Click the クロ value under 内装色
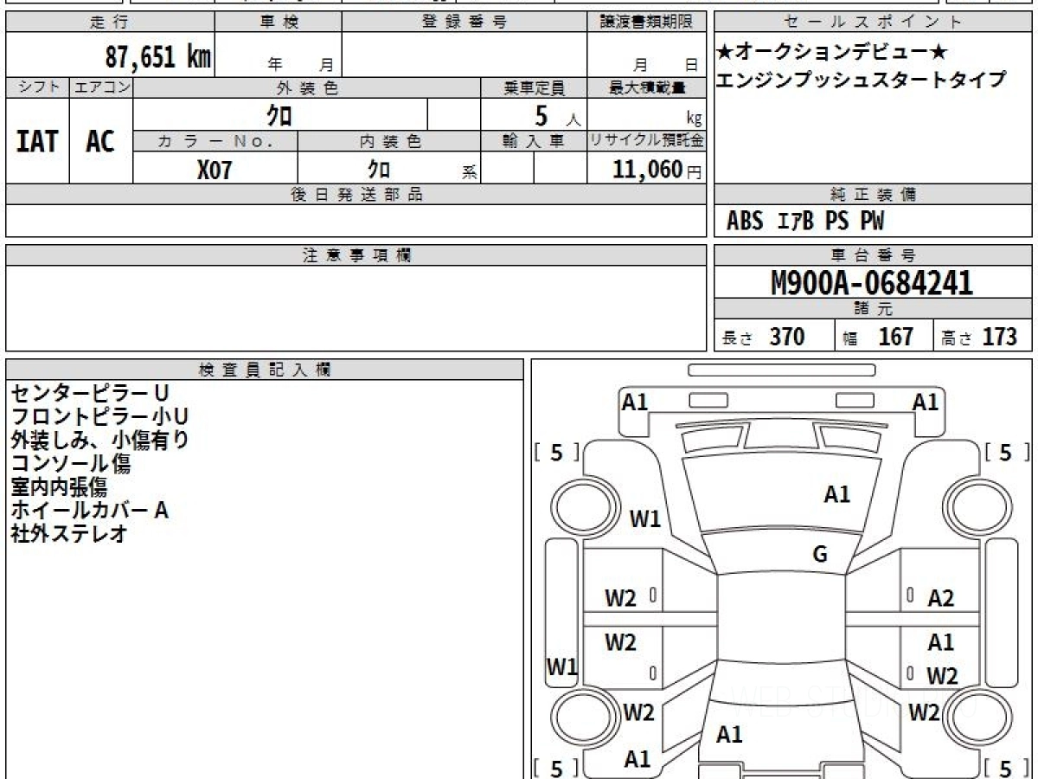The image size is (1038, 779). pyautogui.click(x=379, y=169)
